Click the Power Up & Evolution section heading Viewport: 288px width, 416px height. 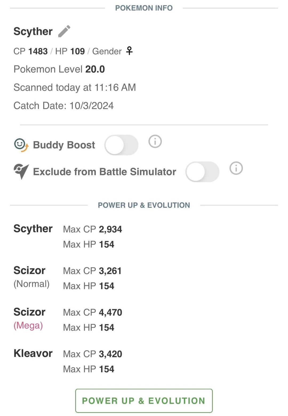(144, 205)
